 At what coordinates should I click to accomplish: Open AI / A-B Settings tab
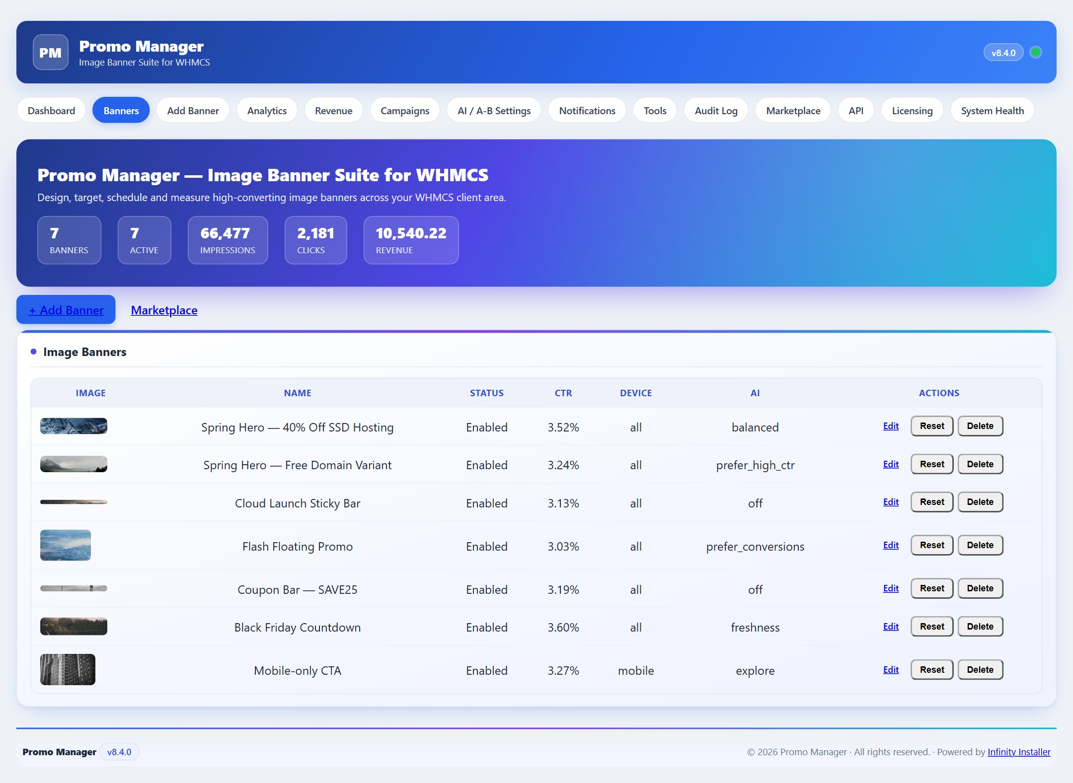494,110
